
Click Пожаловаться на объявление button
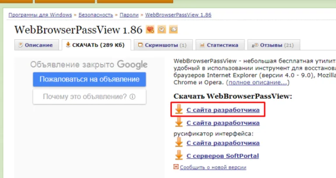coord(89,79)
